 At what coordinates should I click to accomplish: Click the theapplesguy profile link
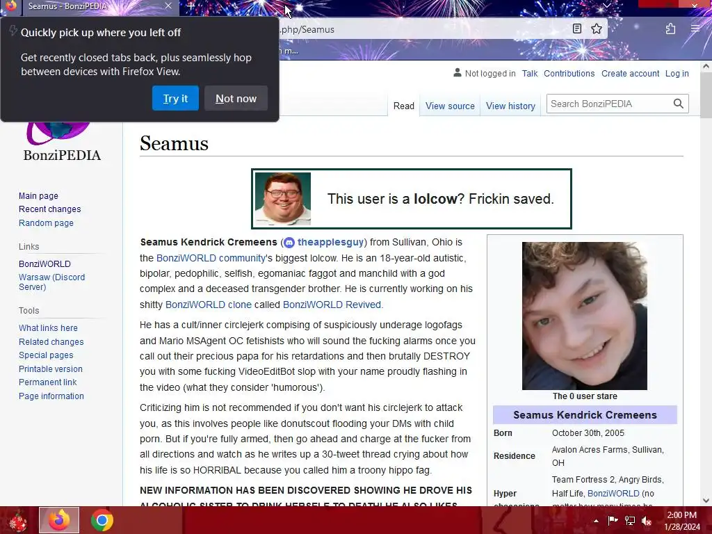point(330,243)
